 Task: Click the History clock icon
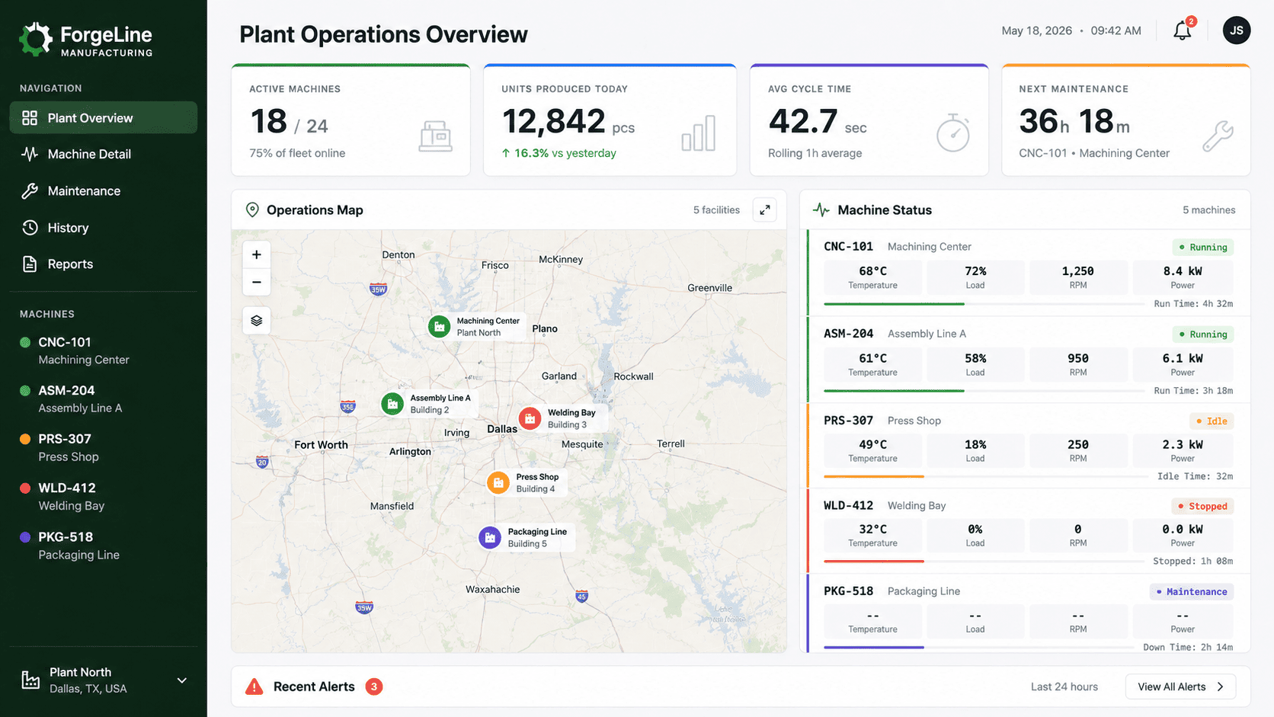(x=30, y=228)
